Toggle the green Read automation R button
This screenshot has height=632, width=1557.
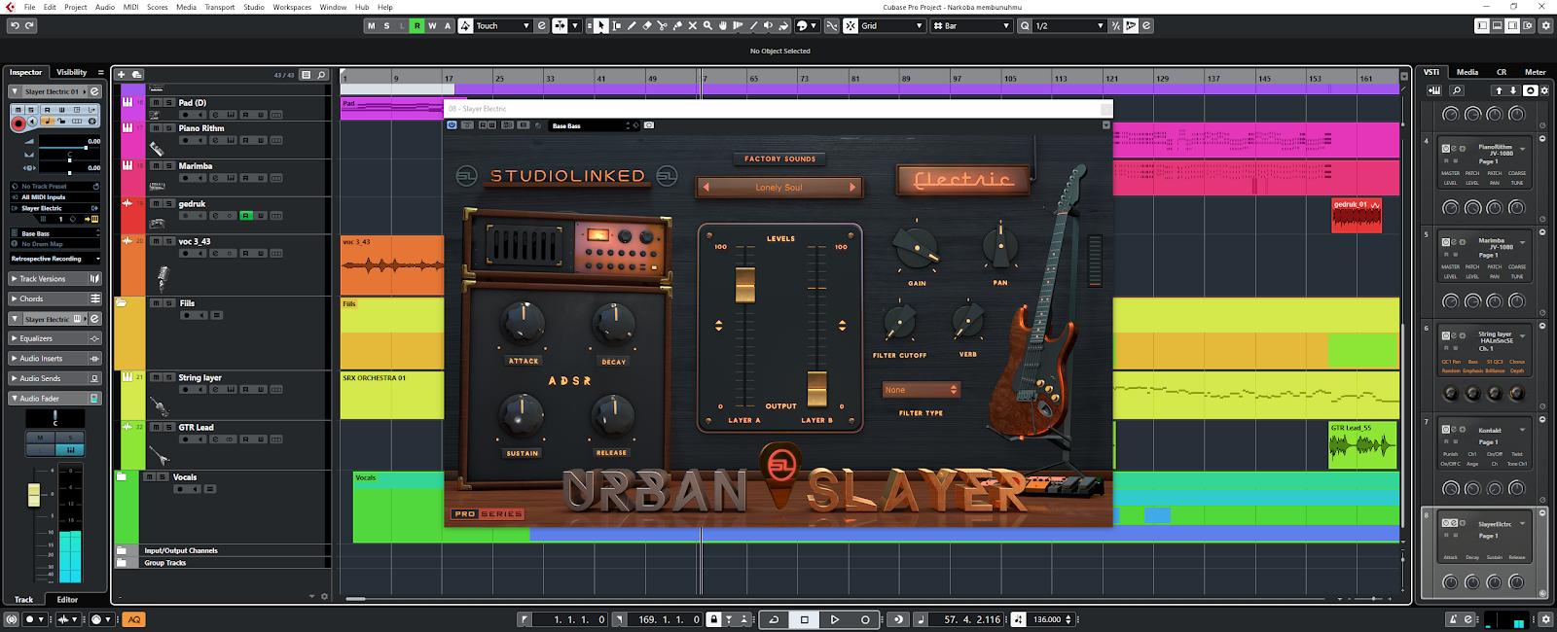tap(416, 26)
